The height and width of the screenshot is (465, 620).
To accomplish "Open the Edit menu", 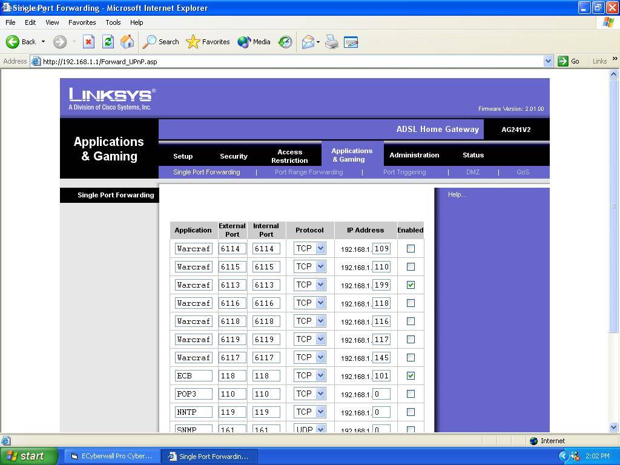I will 30,22.
